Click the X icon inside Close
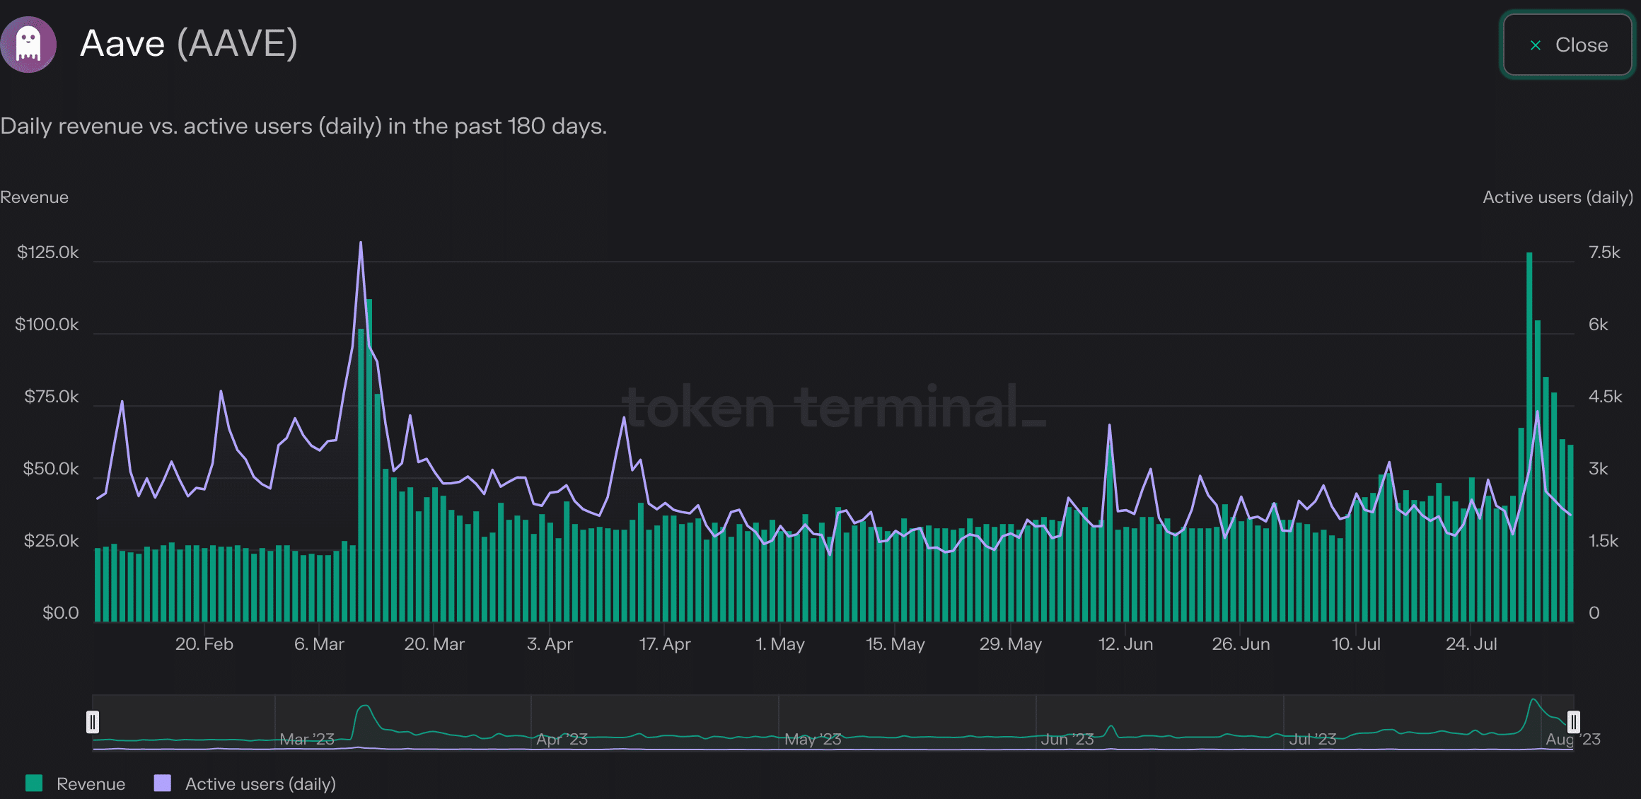1641x799 pixels. [1535, 45]
